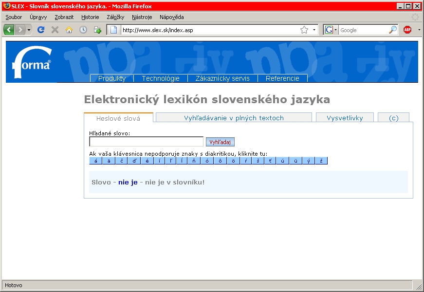Screen dimensions: 424x292
Task: Open browsing history clock icon
Action: click(x=83, y=30)
